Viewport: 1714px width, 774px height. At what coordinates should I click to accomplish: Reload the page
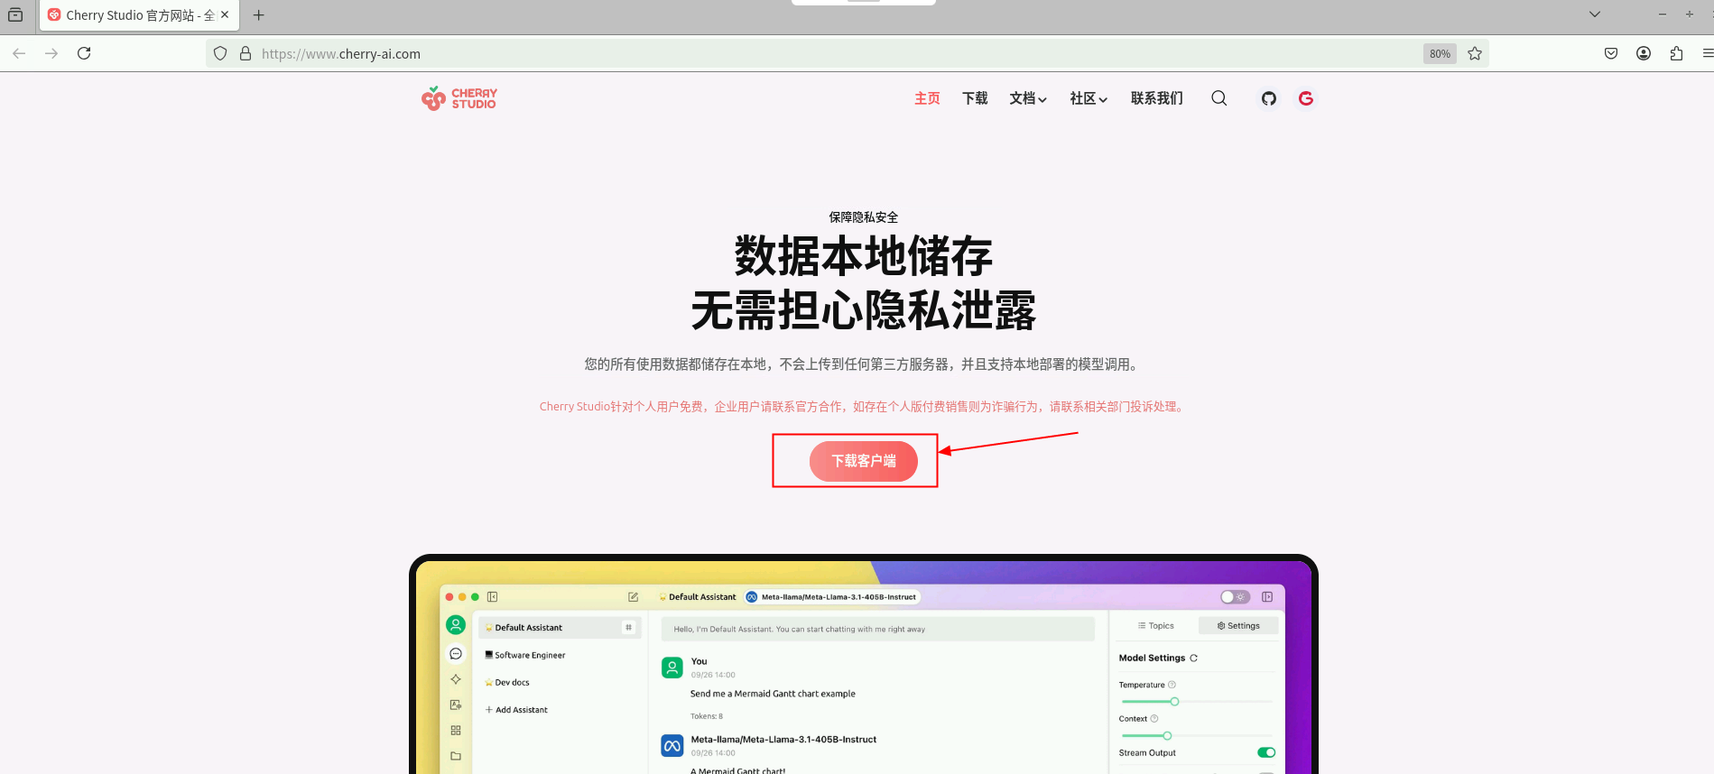coord(84,53)
